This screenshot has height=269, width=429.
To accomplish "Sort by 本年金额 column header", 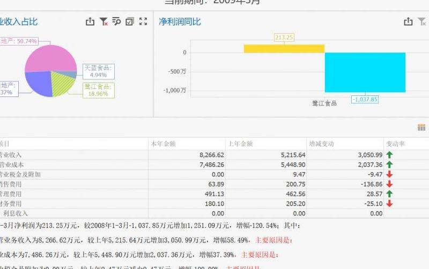I will coord(164,144).
